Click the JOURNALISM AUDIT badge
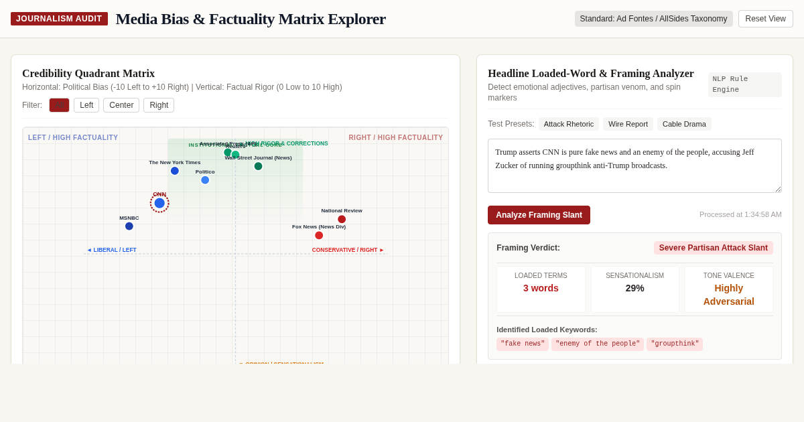This screenshot has width=804, height=422. [x=59, y=19]
